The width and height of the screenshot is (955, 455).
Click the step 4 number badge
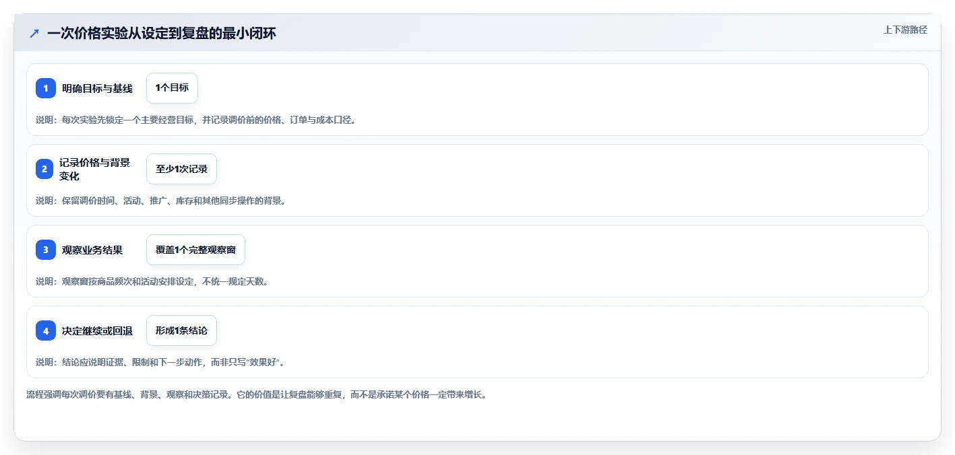[46, 330]
